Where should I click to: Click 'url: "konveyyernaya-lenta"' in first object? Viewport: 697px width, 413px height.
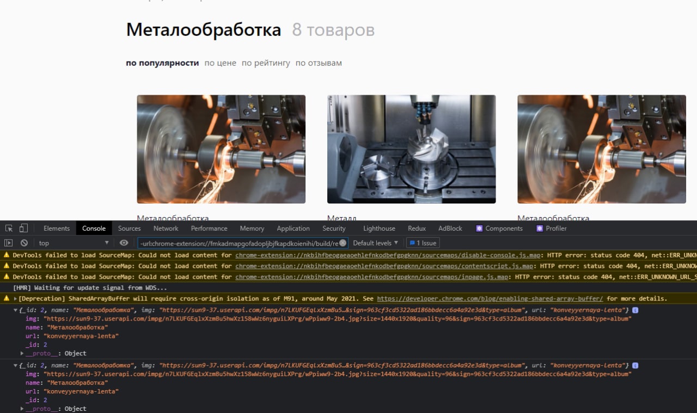(x=72, y=336)
